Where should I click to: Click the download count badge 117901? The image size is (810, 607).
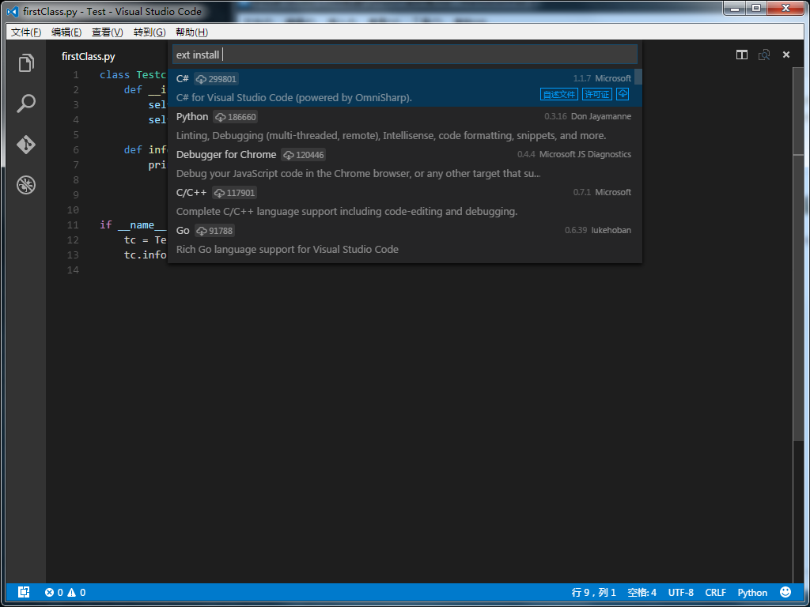pyautogui.click(x=234, y=193)
